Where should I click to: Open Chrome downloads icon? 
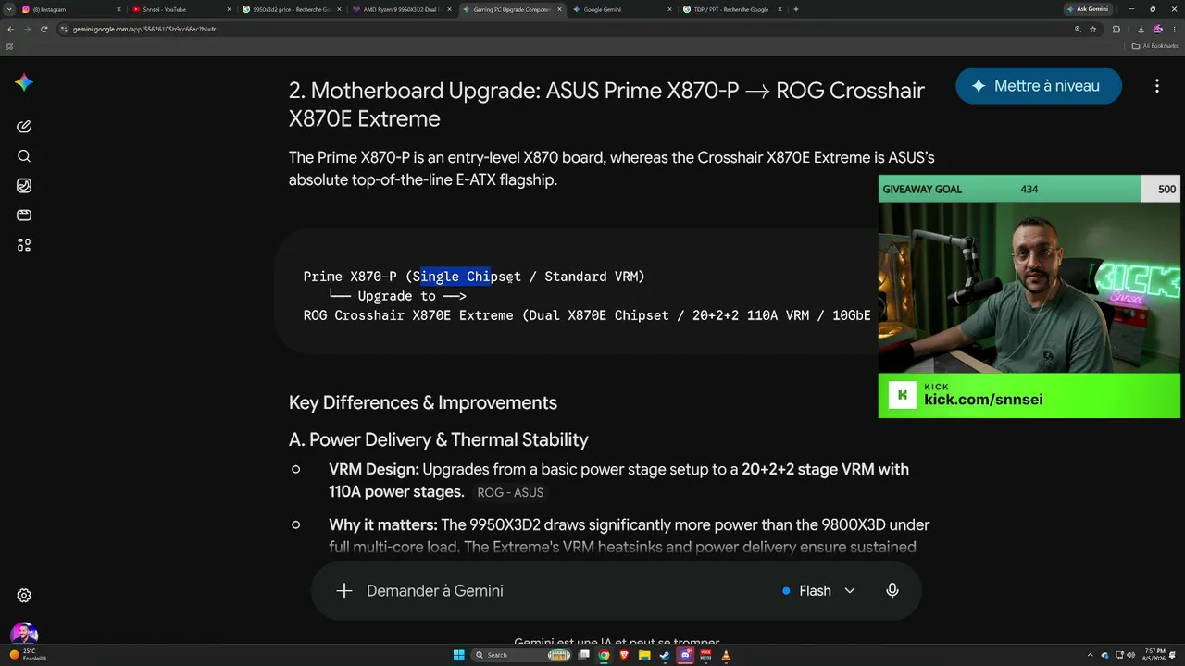[1141, 29]
